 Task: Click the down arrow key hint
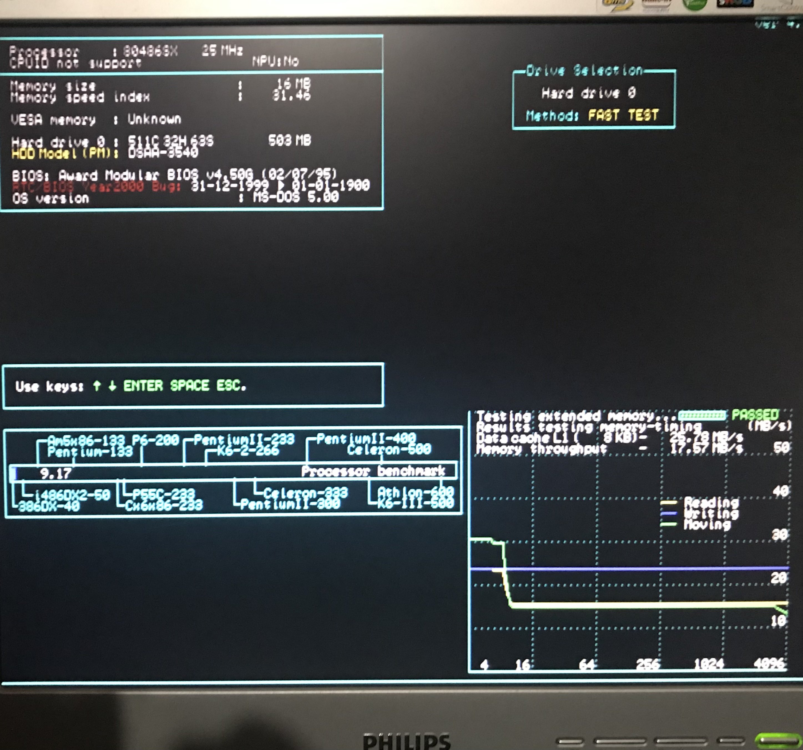112,386
